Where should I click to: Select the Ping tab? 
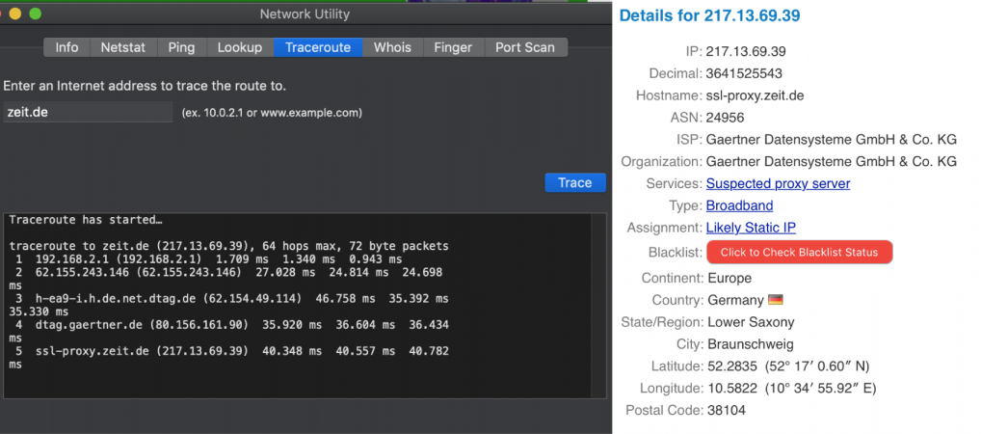tap(181, 47)
